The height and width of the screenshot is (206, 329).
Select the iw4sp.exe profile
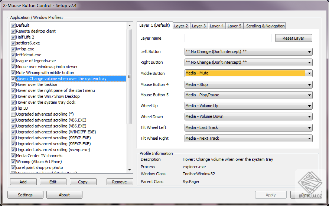pos(25,49)
